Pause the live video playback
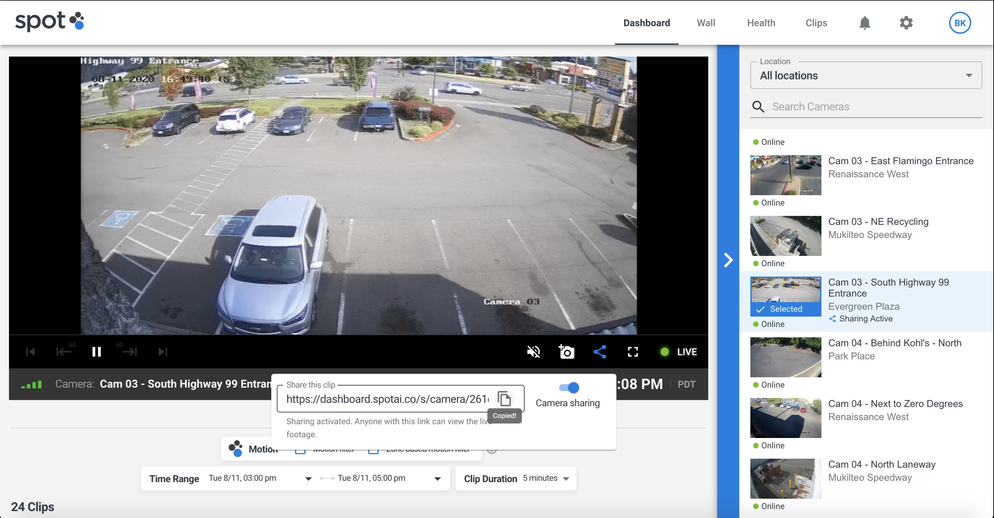 (97, 351)
